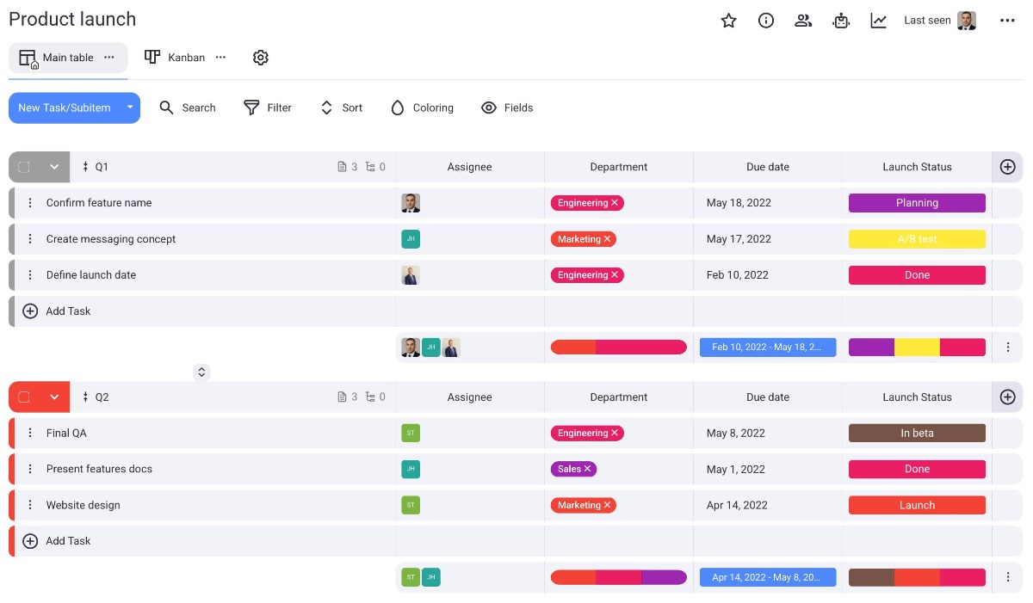Toggle the Fields visibility eye option
This screenshot has width=1033, height=603.
[x=507, y=108]
